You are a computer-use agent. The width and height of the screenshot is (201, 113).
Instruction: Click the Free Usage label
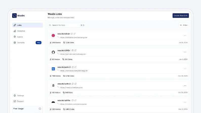(19, 109)
